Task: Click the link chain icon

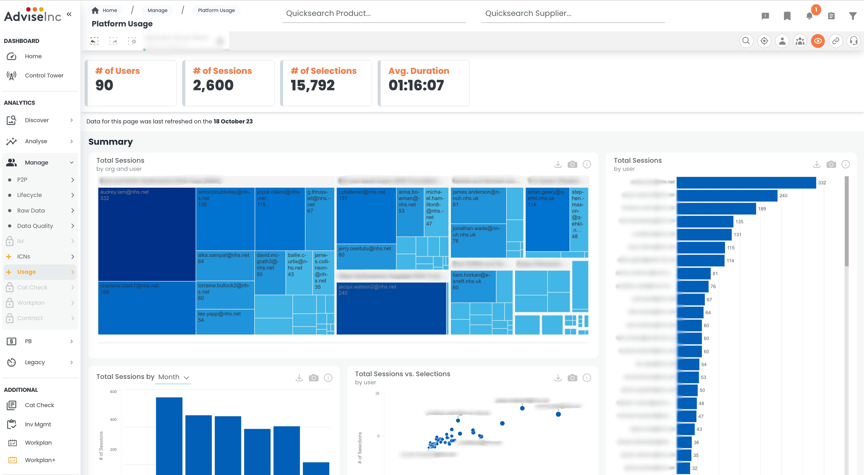Action: (835, 41)
